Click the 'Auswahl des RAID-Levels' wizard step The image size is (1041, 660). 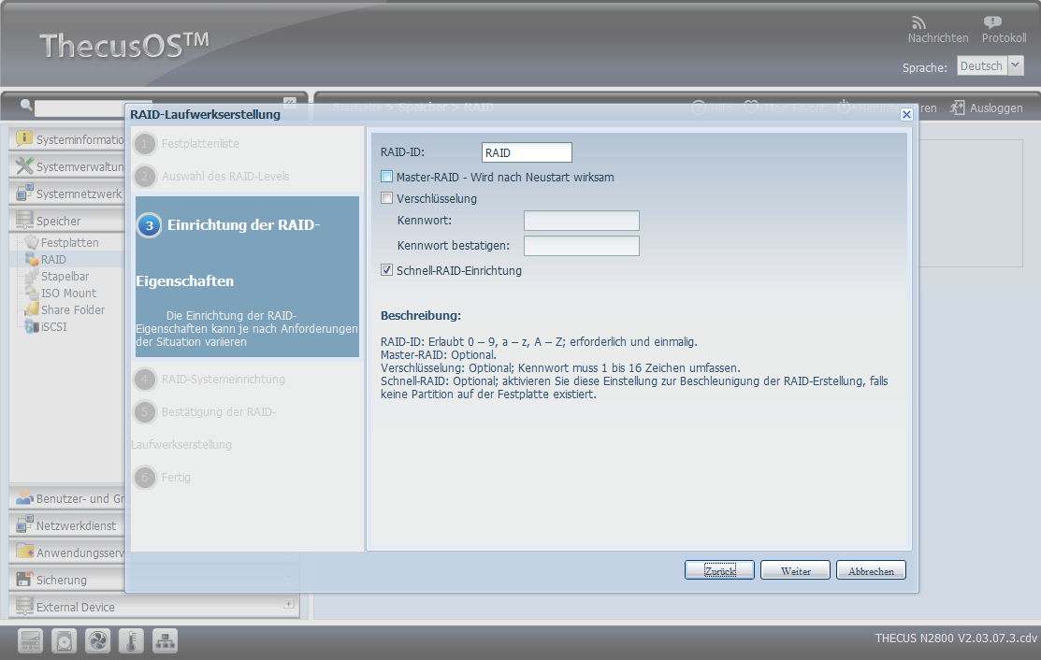coord(225,177)
